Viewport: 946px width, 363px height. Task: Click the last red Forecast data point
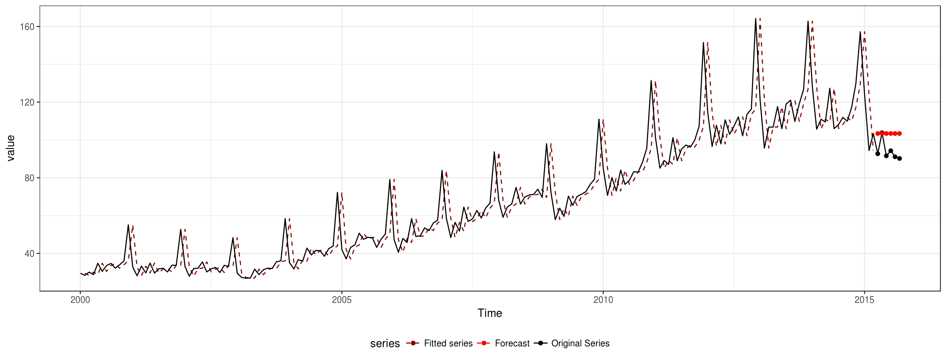899,133
